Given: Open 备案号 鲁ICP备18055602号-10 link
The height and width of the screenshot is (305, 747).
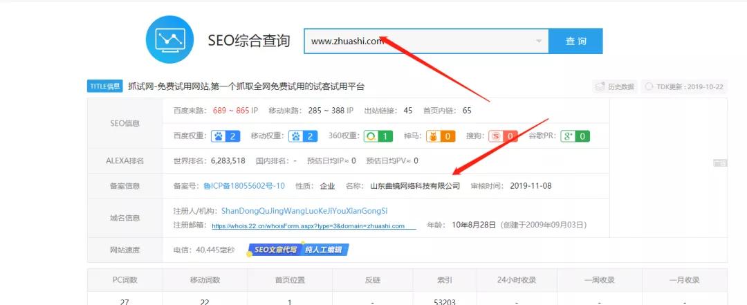Looking at the screenshot, I should (244, 186).
